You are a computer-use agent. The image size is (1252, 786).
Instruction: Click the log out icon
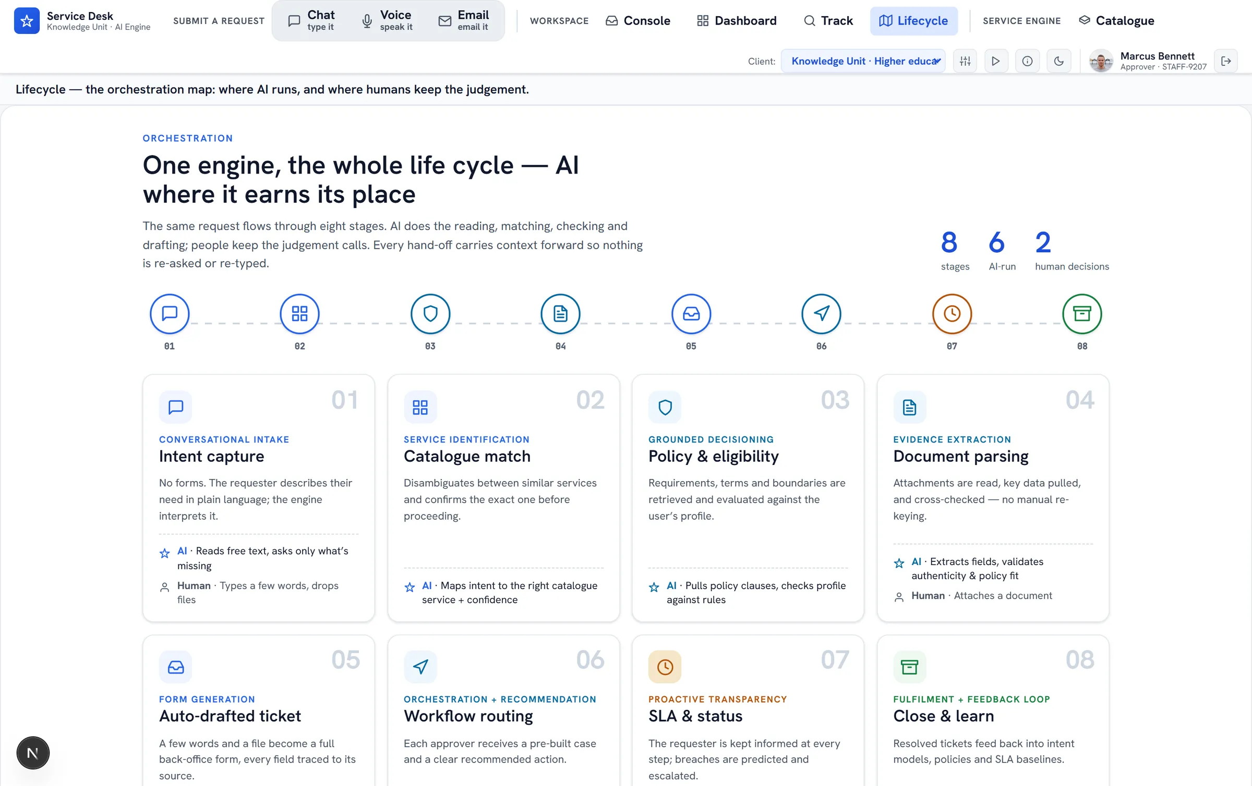tap(1226, 61)
